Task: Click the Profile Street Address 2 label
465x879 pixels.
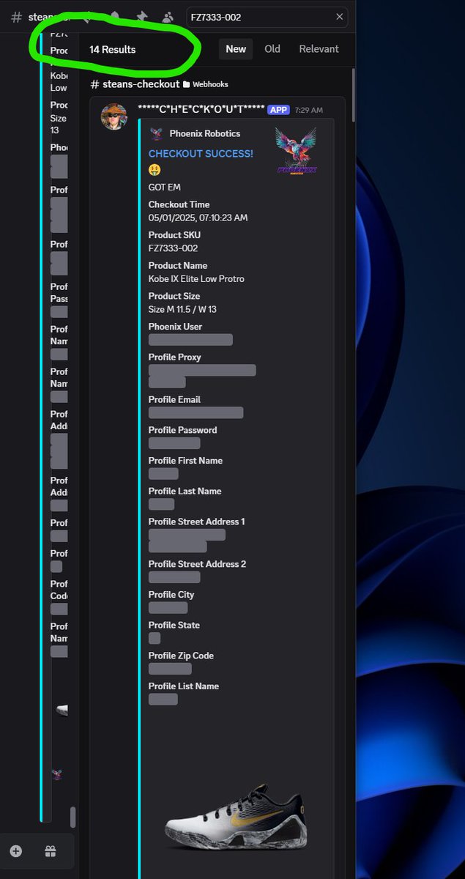Action: point(198,565)
